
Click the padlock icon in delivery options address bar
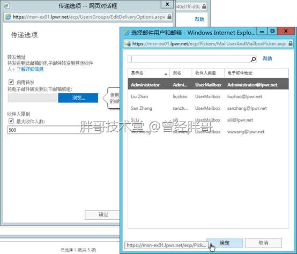pyautogui.click(x=169, y=17)
